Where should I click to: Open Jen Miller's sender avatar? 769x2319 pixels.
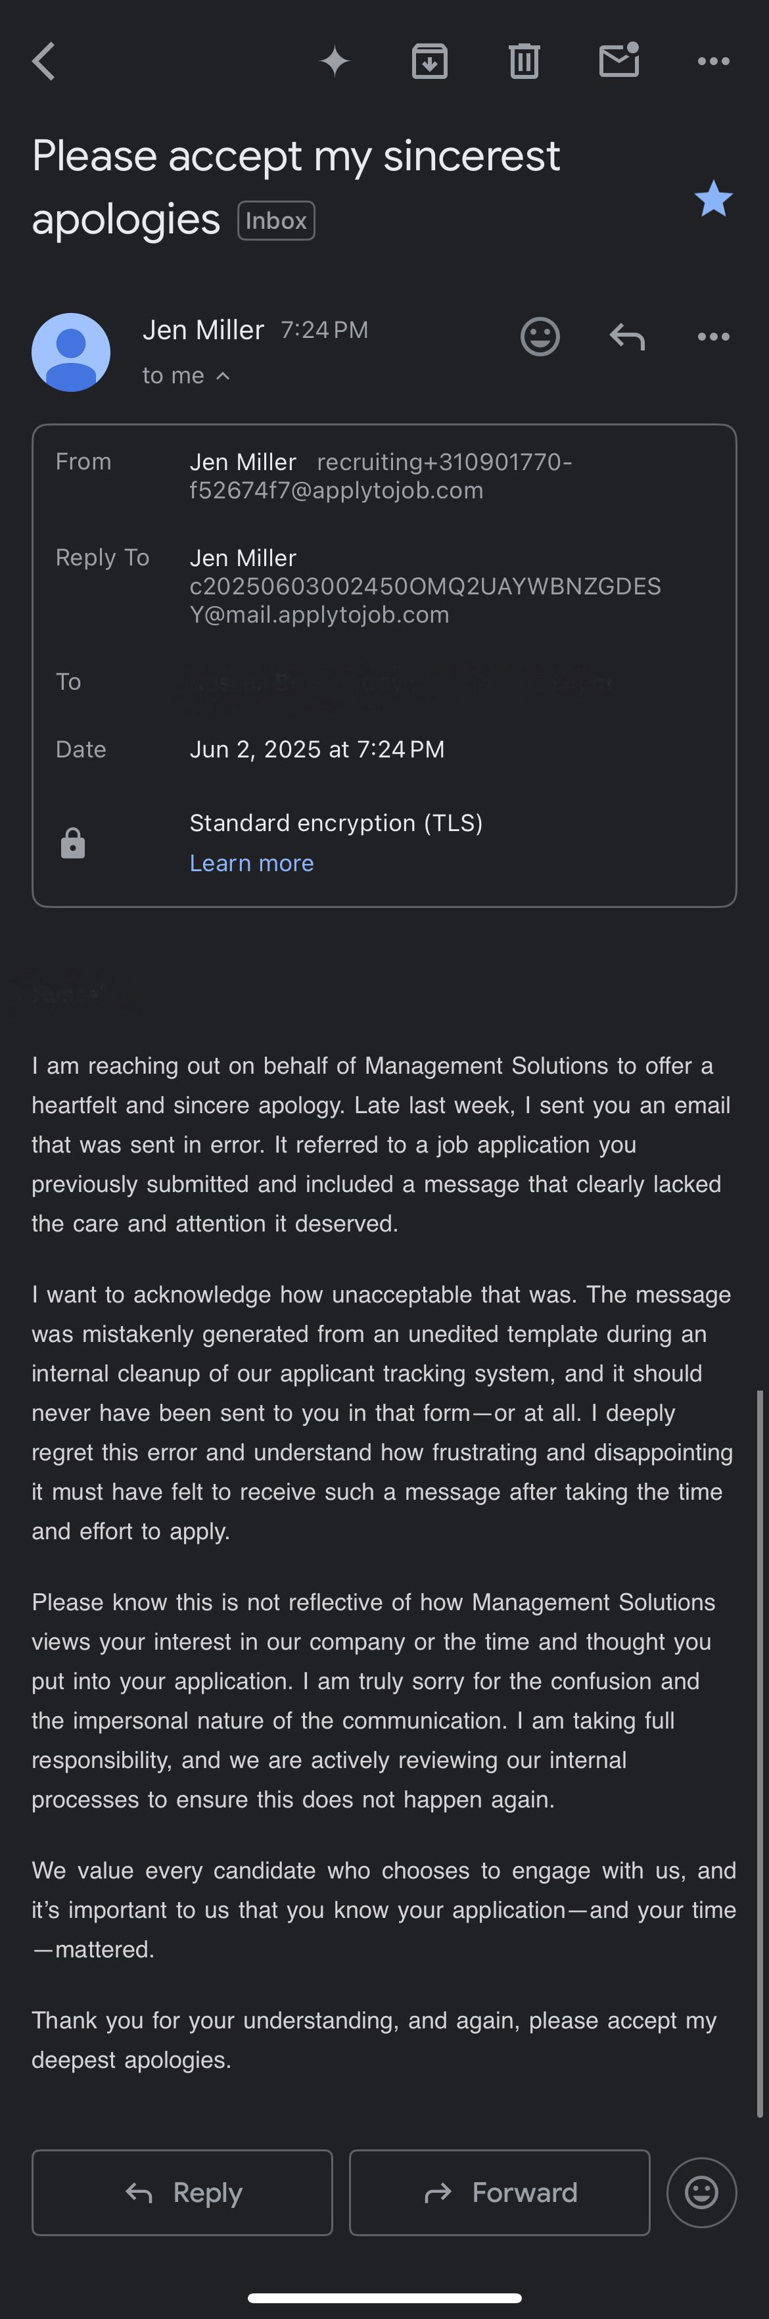coord(71,352)
